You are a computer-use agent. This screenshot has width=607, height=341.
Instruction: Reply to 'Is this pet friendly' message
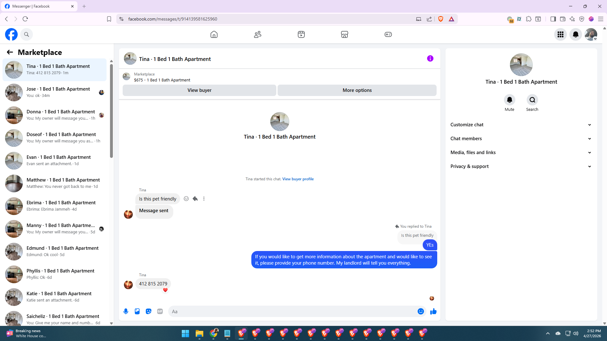click(x=195, y=199)
